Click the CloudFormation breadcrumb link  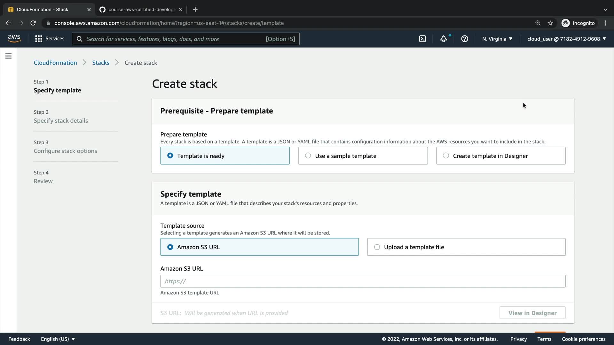55,63
